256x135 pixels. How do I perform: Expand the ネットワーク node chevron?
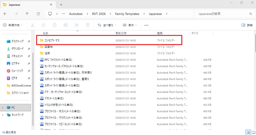(3, 115)
